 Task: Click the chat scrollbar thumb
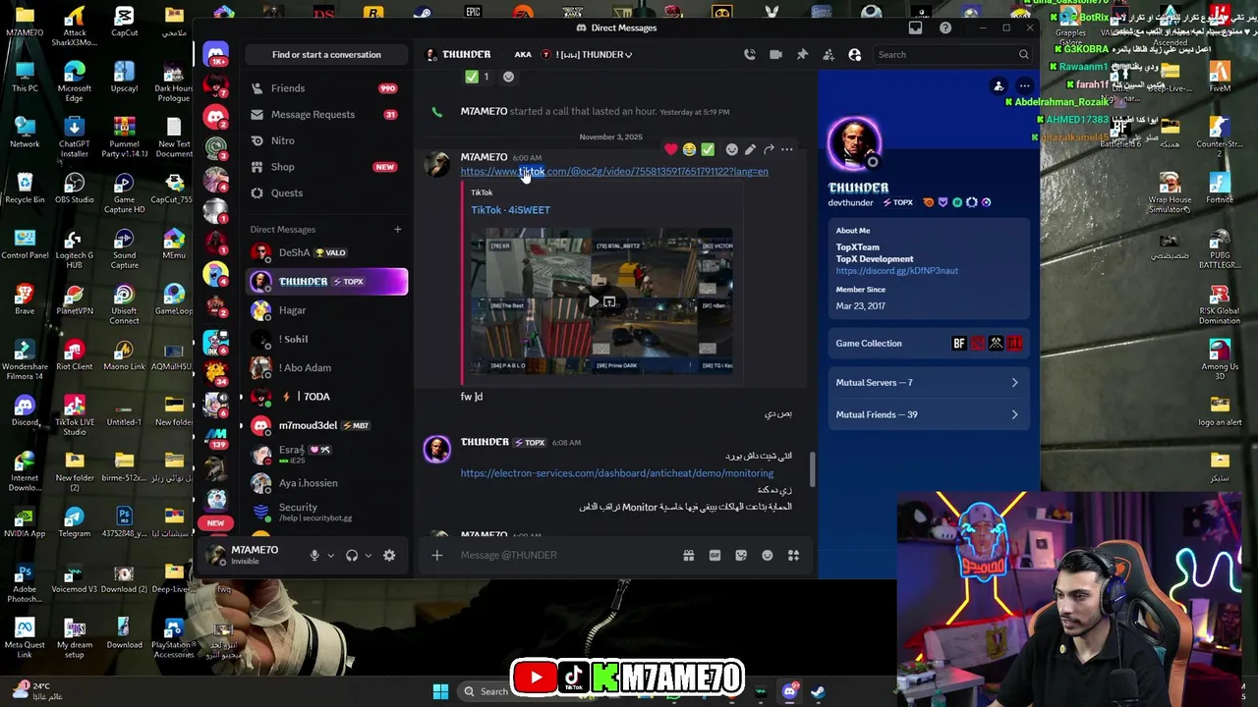[812, 468]
